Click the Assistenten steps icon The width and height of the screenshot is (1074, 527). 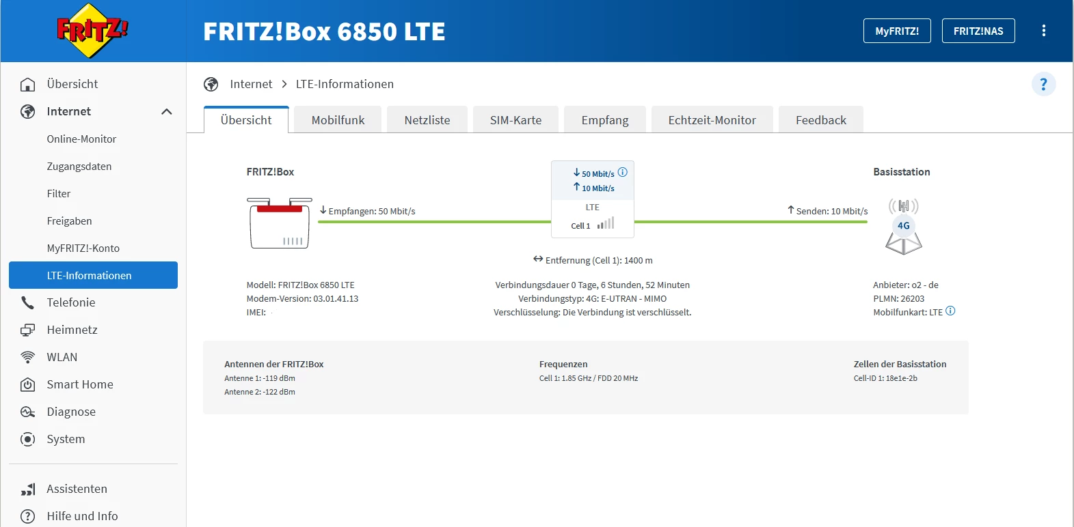(28, 489)
